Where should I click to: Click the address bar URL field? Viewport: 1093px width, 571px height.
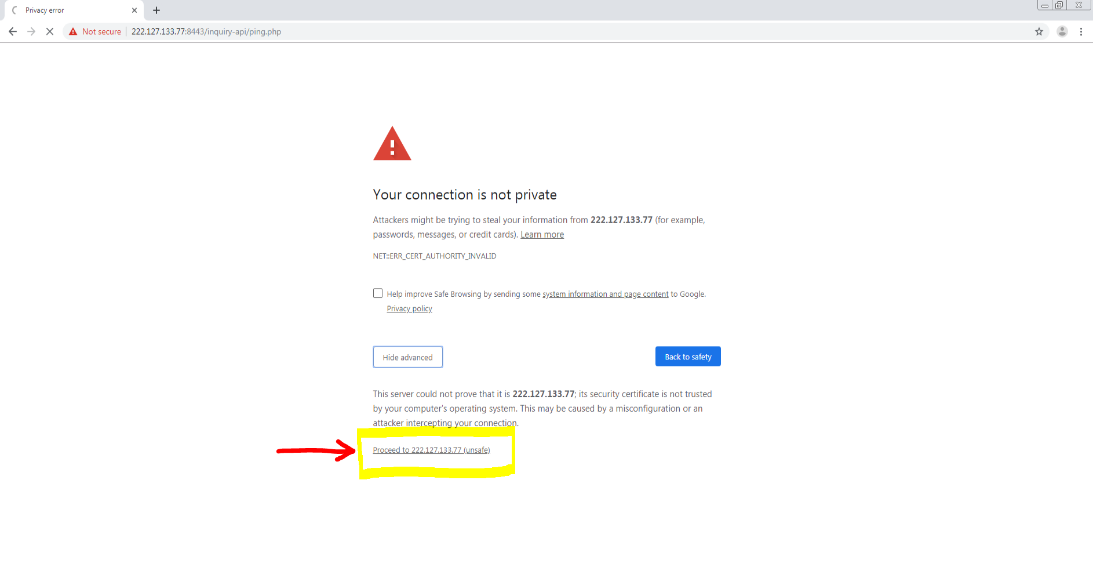point(580,32)
